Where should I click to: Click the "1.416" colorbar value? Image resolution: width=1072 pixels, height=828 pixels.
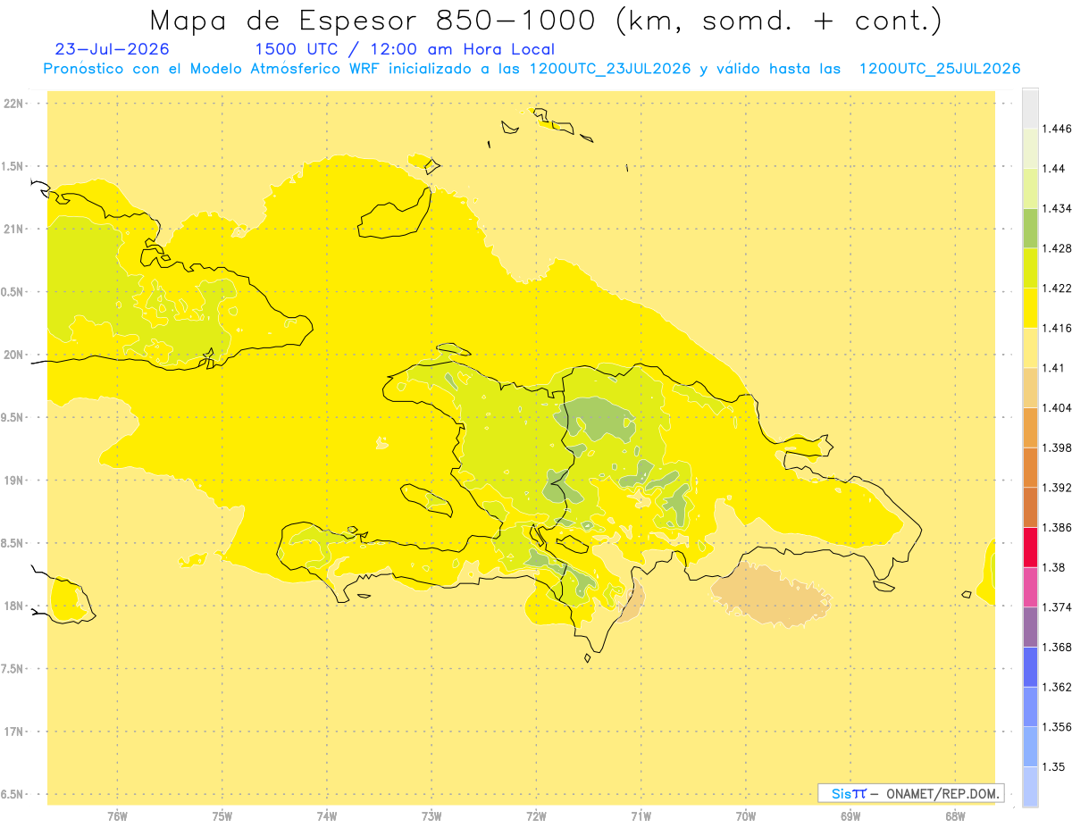1057,328
